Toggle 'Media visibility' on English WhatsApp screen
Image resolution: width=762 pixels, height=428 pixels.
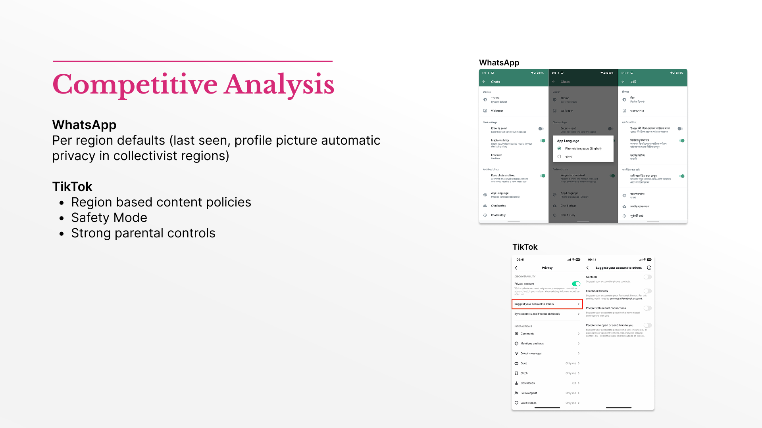click(542, 141)
